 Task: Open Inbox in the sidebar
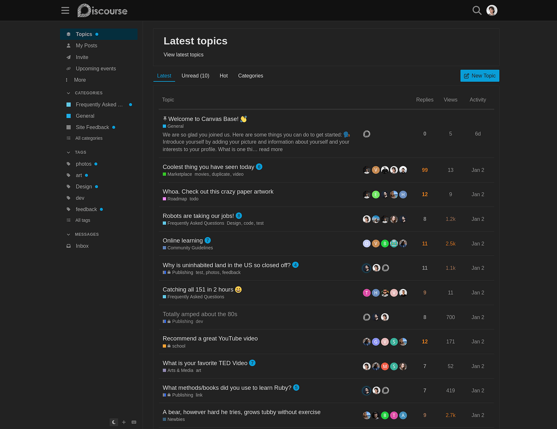[x=82, y=246]
